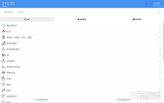
Task: Open the soup bowl icon
Action: coord(3,61)
